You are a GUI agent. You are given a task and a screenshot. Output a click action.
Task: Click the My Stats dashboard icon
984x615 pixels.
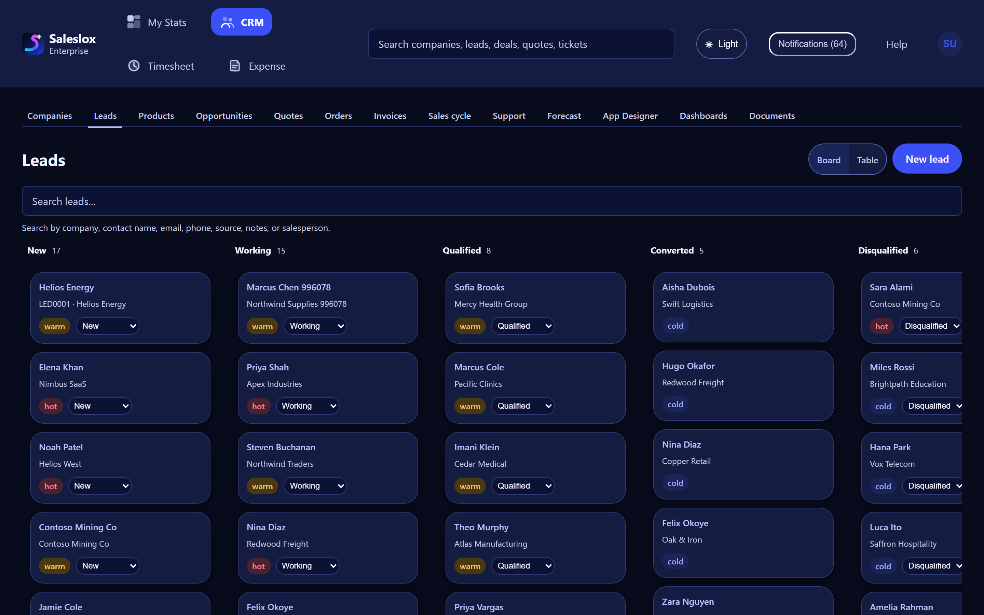(x=134, y=22)
